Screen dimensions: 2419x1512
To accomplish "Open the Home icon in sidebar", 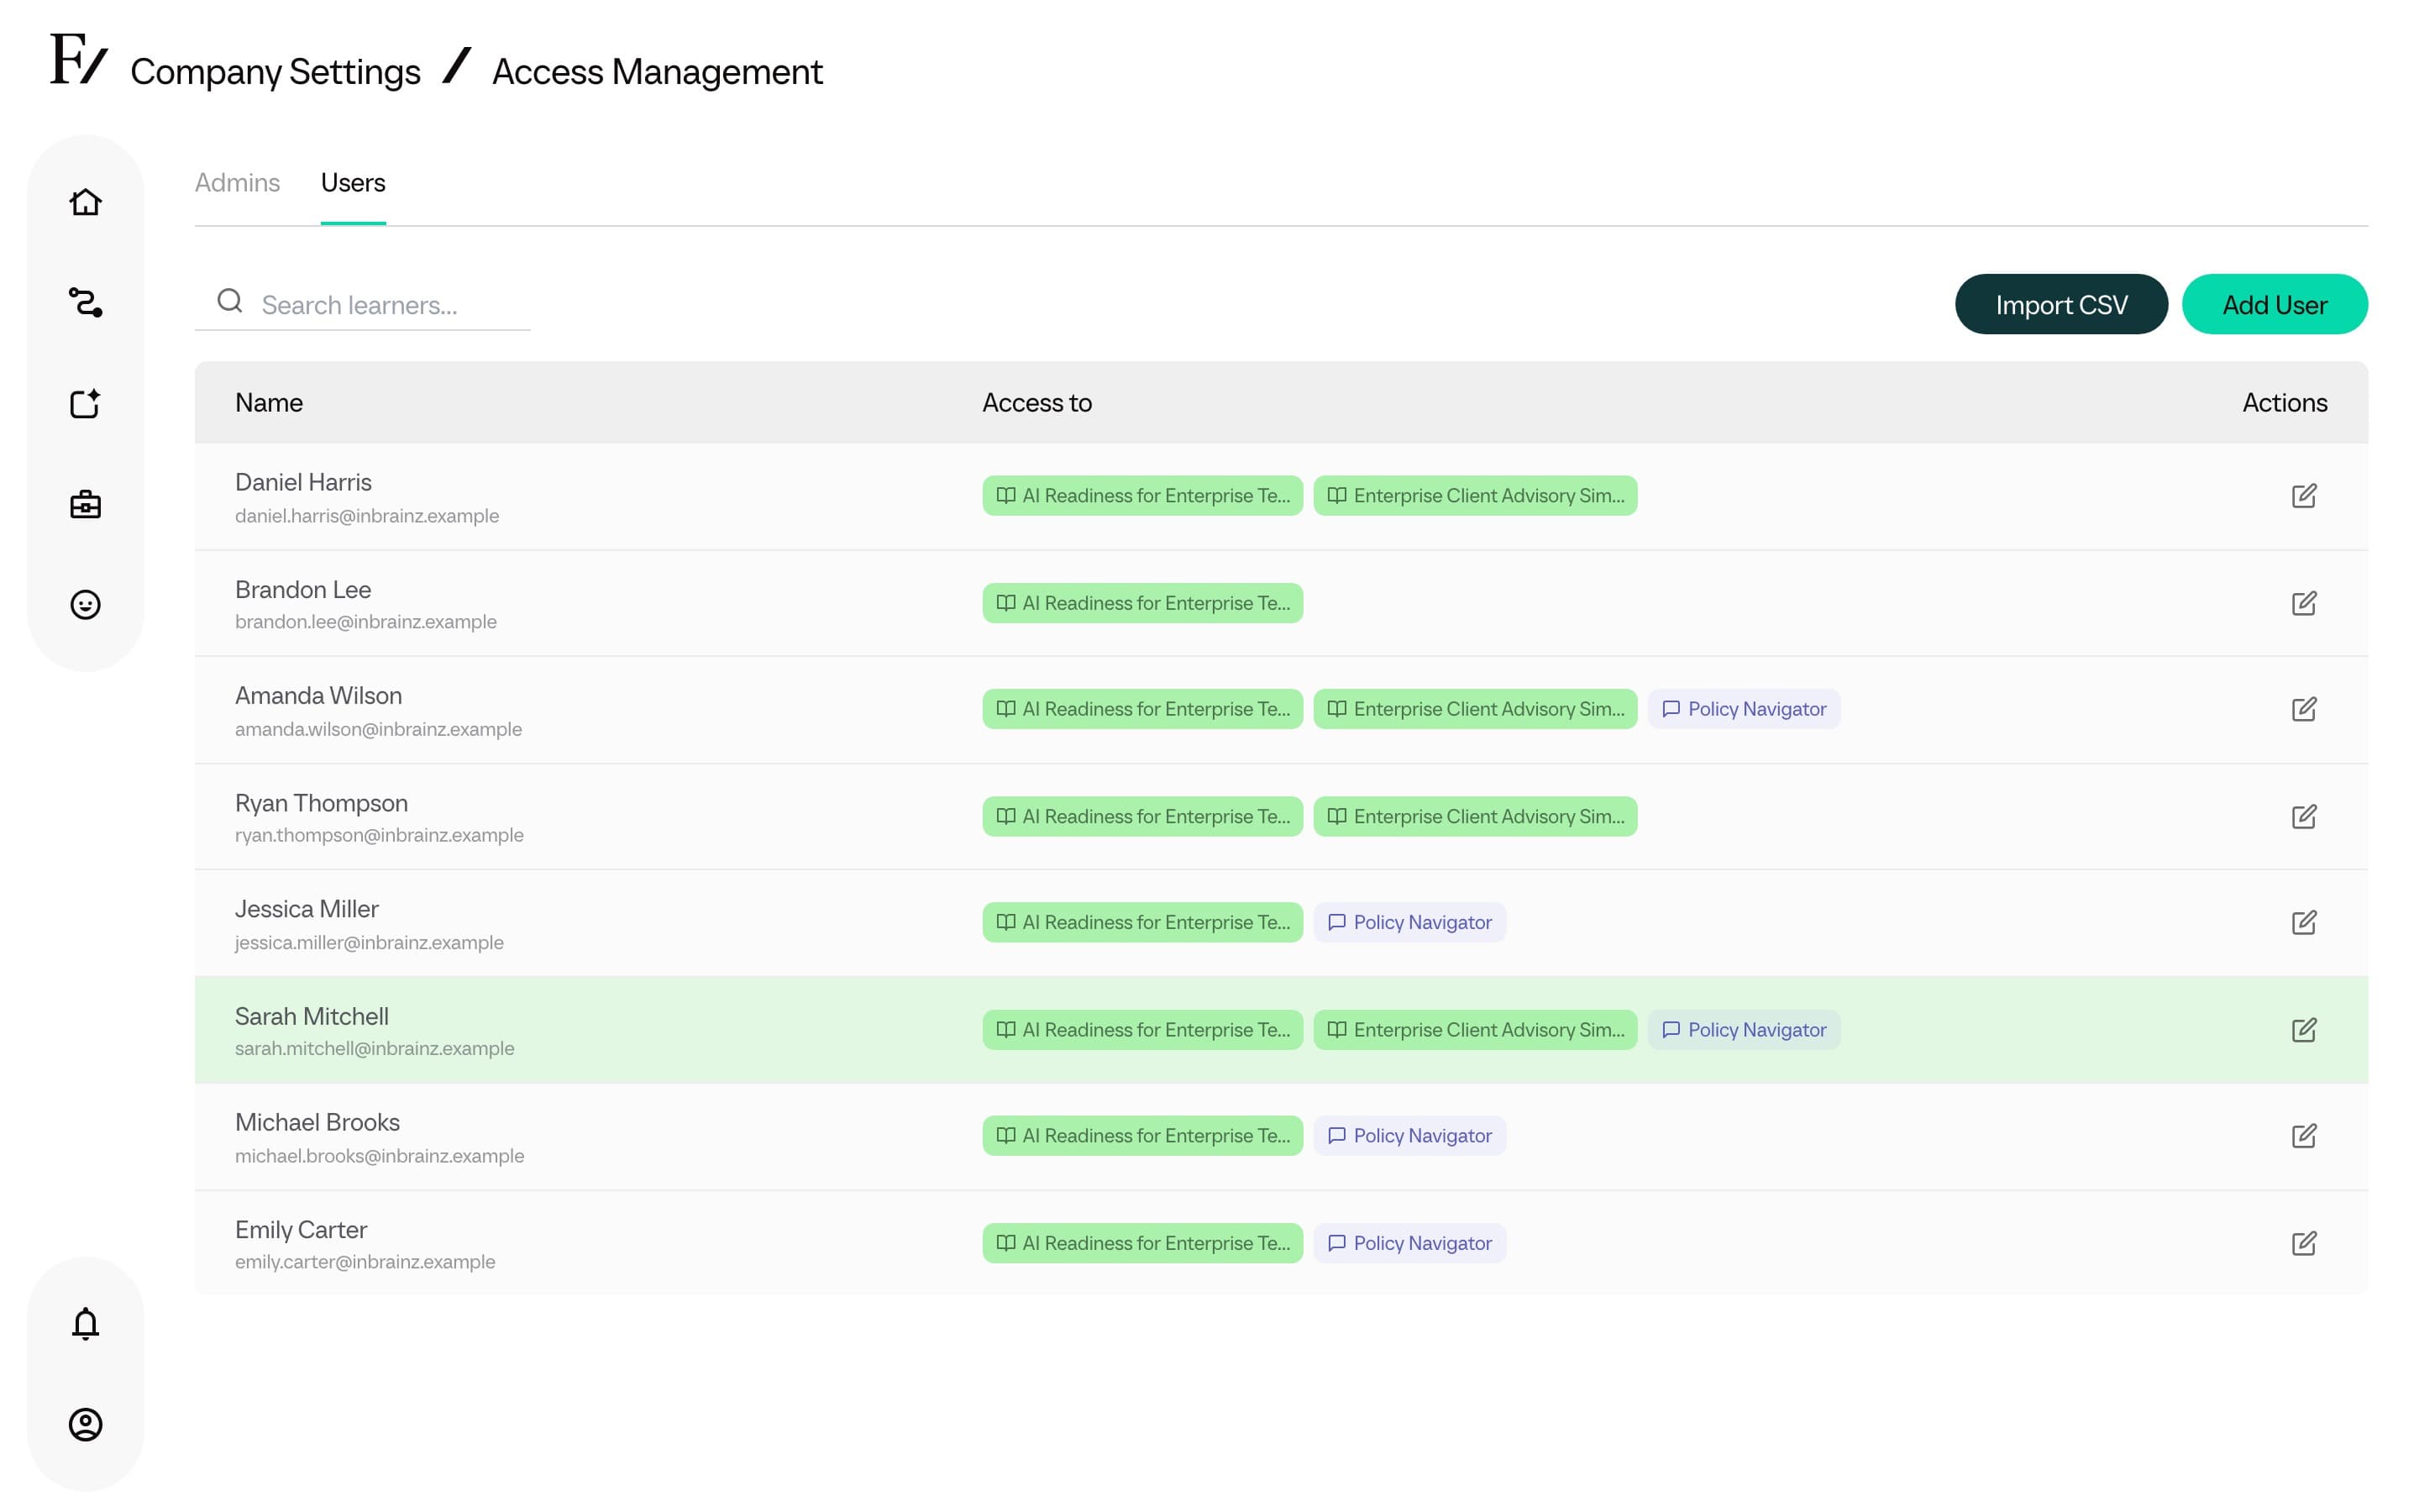I will click(x=85, y=202).
